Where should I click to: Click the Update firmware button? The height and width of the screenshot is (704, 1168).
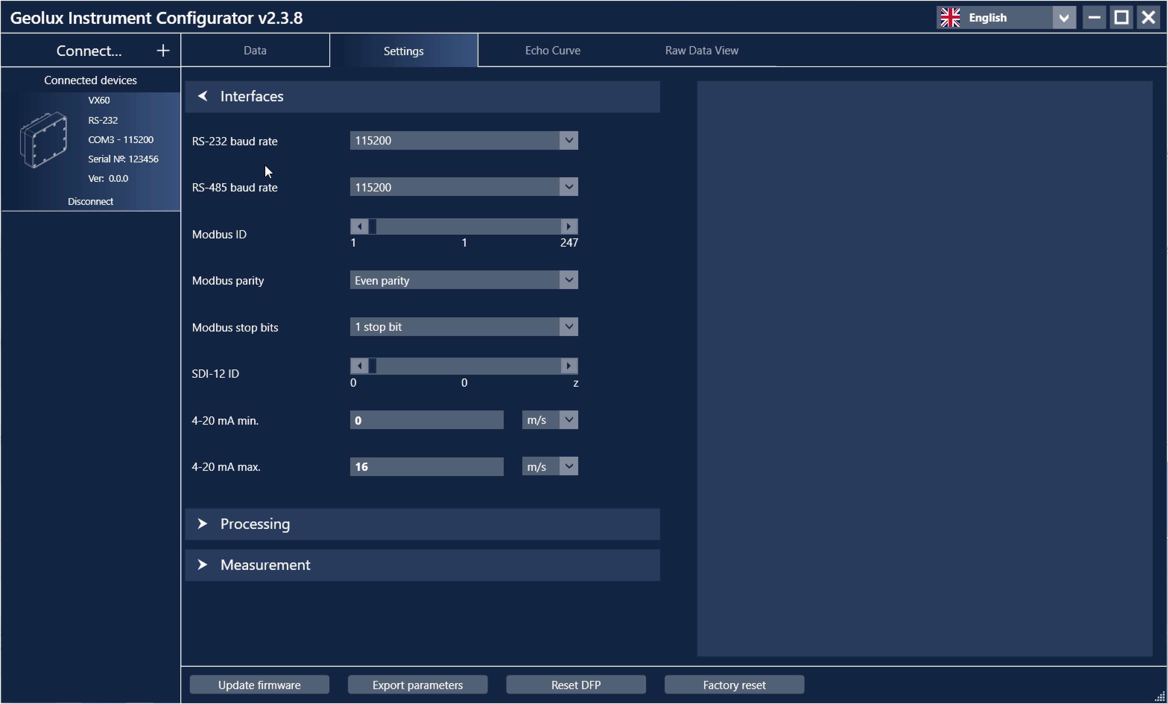point(259,685)
